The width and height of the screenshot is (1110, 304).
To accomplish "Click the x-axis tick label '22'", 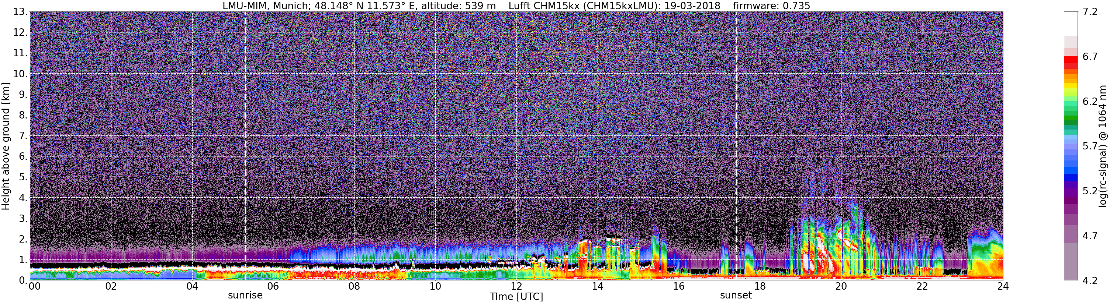I will click(x=922, y=286).
